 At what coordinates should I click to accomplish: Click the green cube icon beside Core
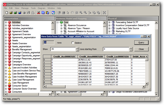61,22
